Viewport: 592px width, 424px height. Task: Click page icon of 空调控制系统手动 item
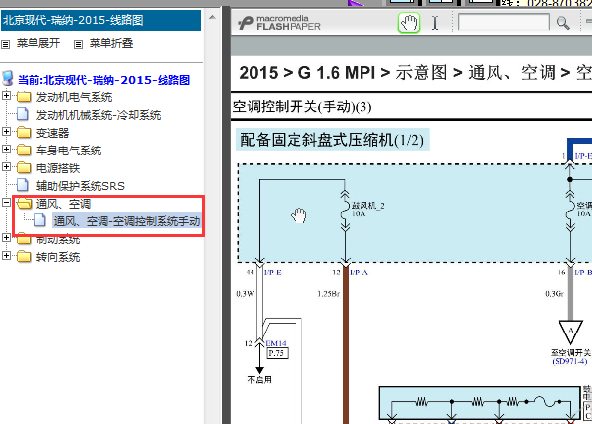click(x=40, y=220)
